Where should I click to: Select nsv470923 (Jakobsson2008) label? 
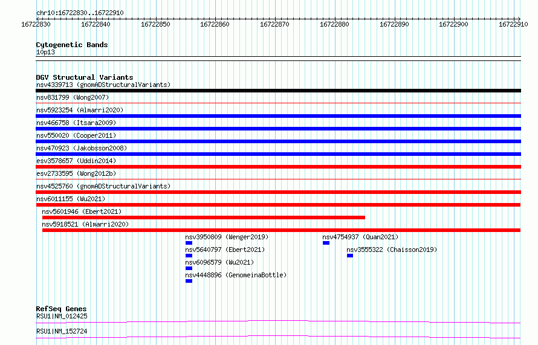click(82, 148)
